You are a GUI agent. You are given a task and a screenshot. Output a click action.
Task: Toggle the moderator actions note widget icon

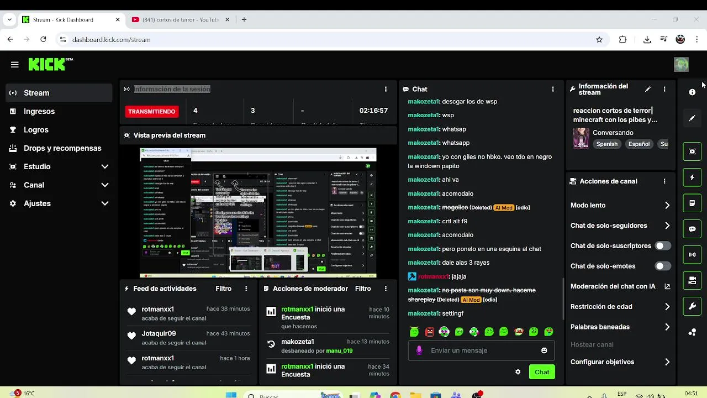click(692, 203)
